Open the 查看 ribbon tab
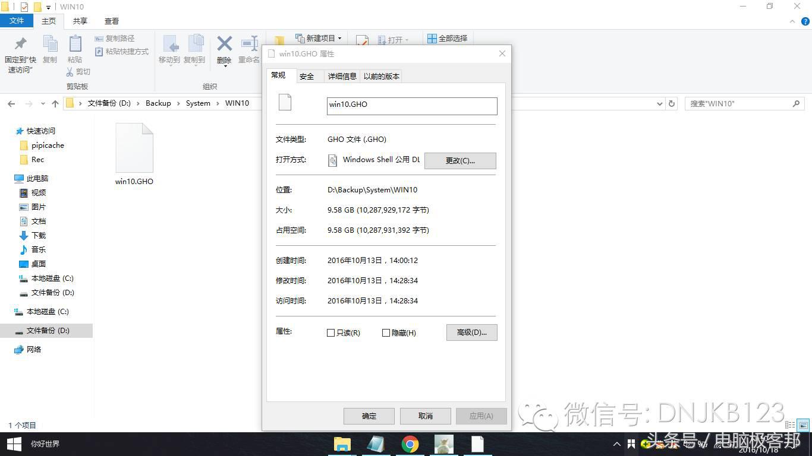 [x=111, y=20]
